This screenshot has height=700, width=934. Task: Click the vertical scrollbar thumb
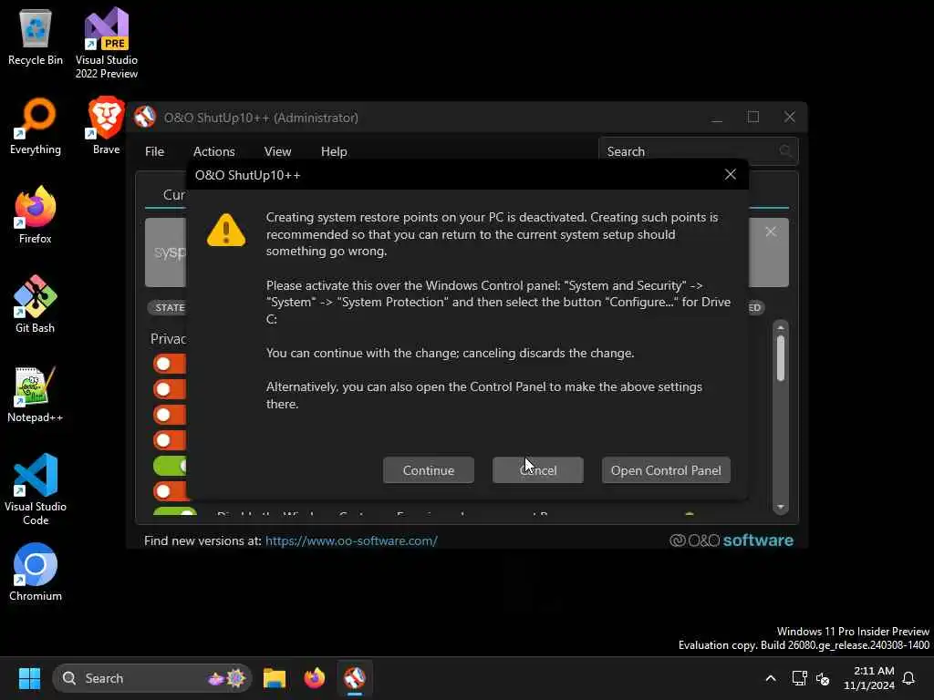pyautogui.click(x=781, y=358)
